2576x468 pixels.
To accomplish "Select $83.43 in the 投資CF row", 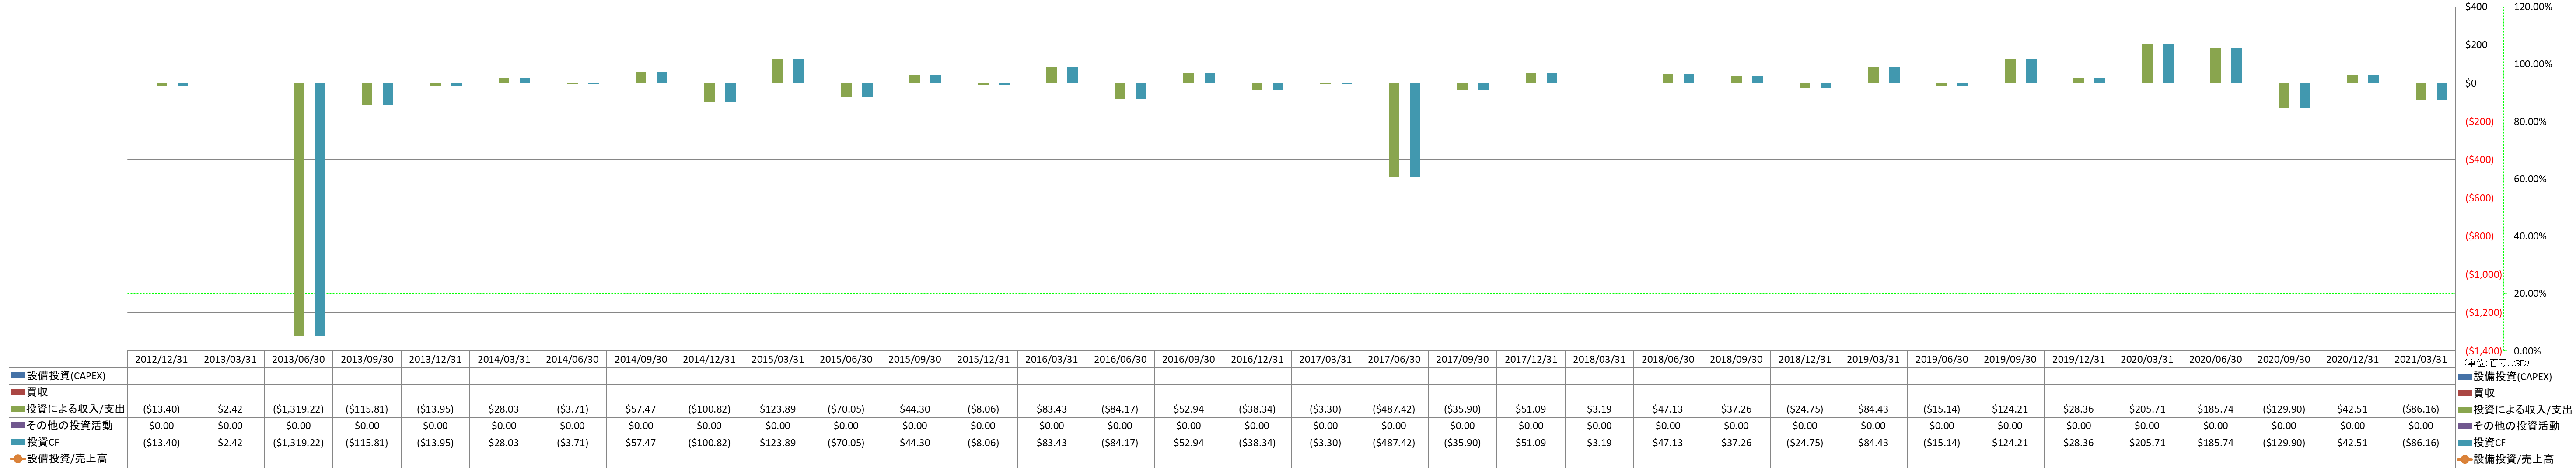I will [1052, 442].
